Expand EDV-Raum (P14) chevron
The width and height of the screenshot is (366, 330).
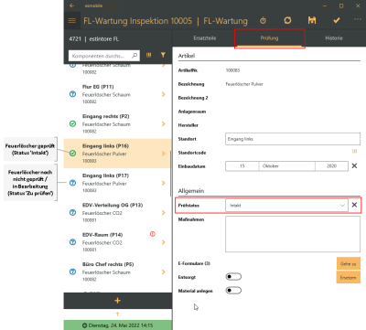[164, 242]
